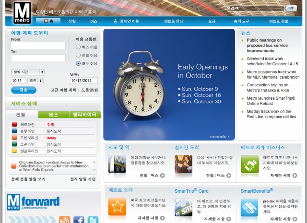Image resolution: width=307 pixels, height=223 pixels.
Task: Open the 오전 AM/PM dropdown
Action: click(x=35, y=81)
